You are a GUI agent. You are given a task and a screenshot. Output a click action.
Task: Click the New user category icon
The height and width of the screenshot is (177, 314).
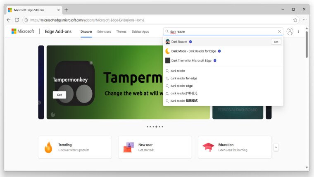tap(128, 147)
